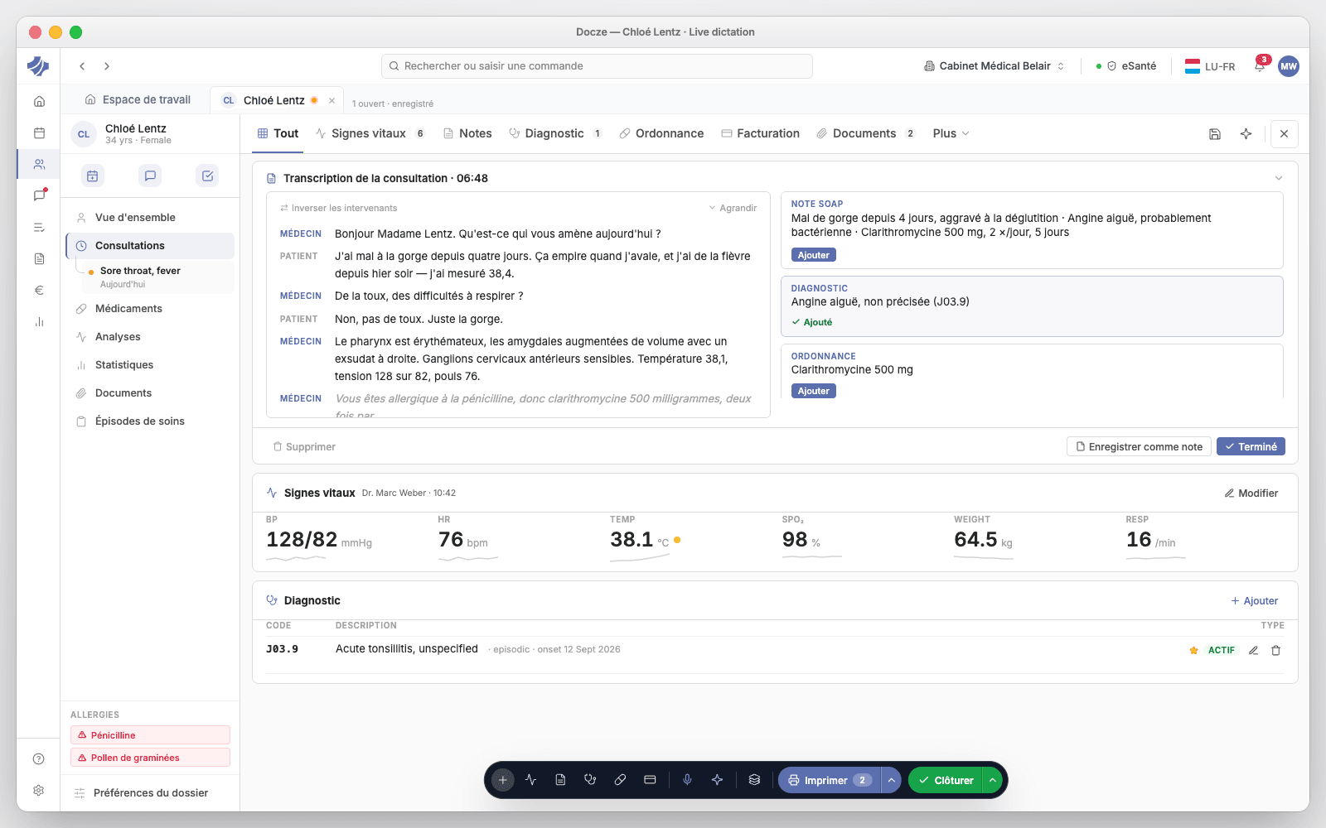Click the Supprimer transcription button
This screenshot has height=828, width=1326.
304,446
